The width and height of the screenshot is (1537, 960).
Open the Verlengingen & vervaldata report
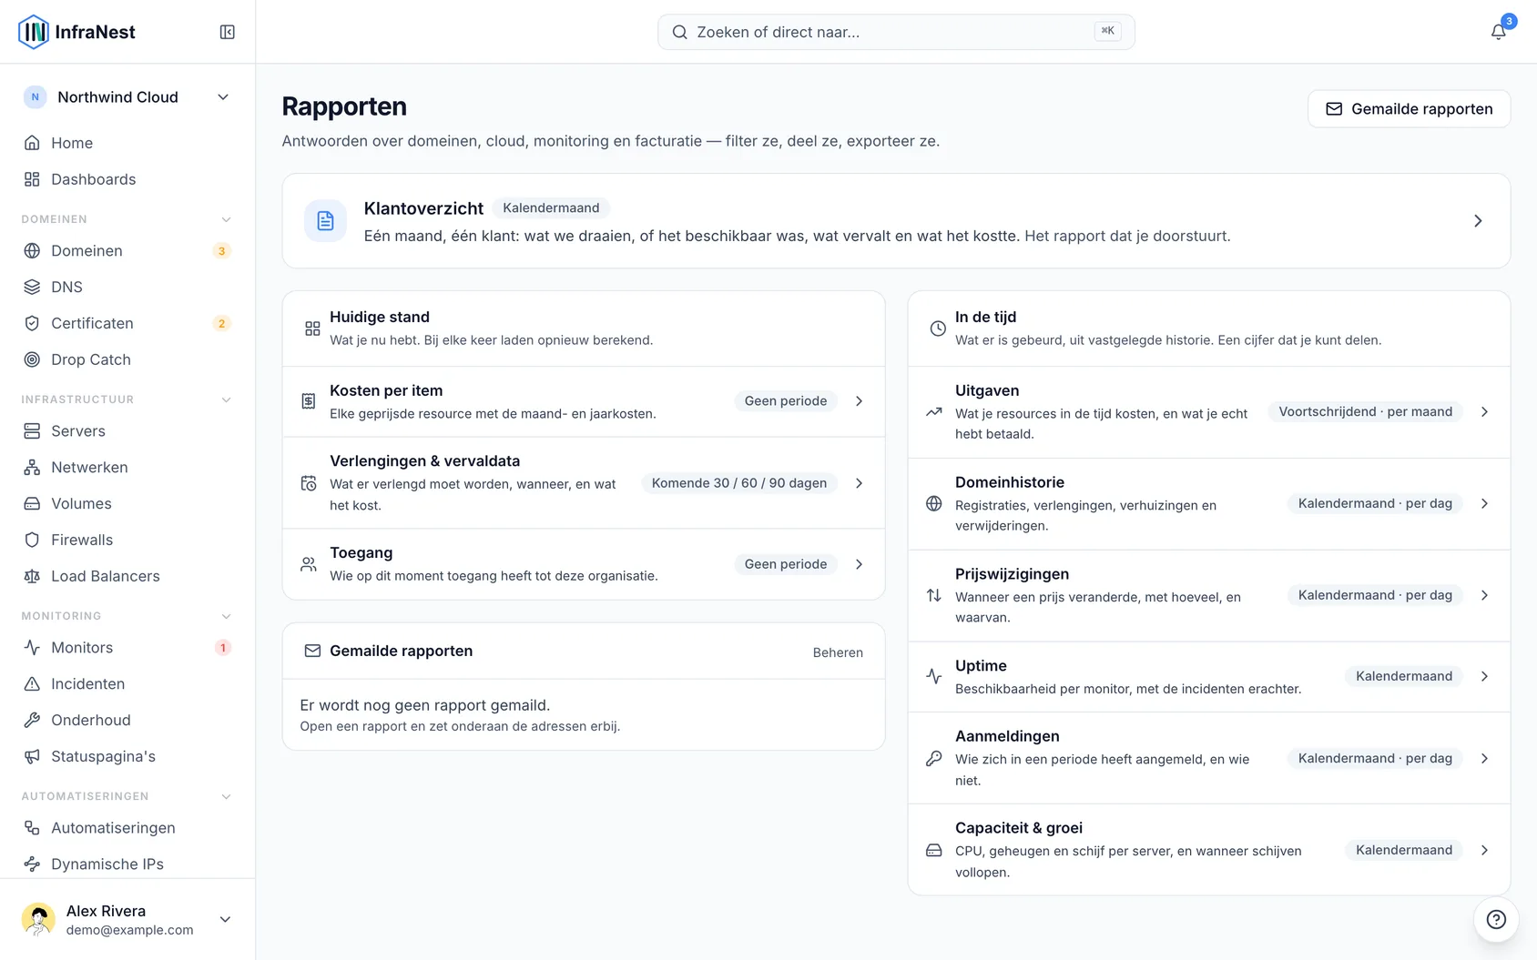tap(584, 483)
